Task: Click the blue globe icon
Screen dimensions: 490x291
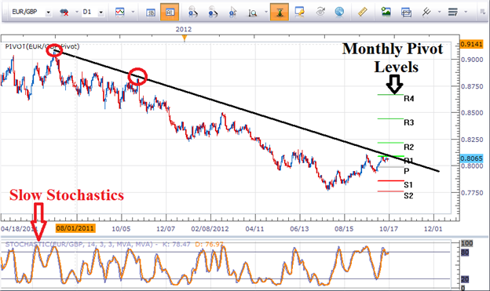Action: [339, 12]
